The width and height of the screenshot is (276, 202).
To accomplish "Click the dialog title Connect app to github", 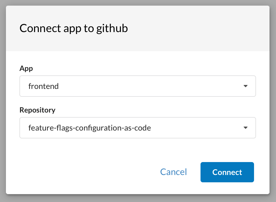I will click(74, 28).
